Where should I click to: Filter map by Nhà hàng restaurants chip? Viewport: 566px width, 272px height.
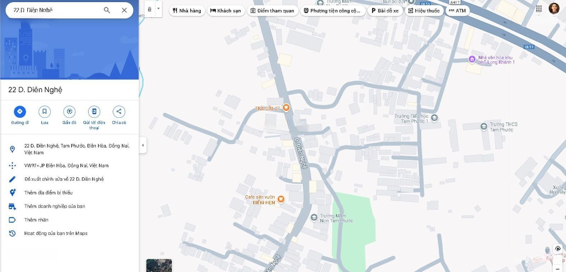(x=187, y=10)
